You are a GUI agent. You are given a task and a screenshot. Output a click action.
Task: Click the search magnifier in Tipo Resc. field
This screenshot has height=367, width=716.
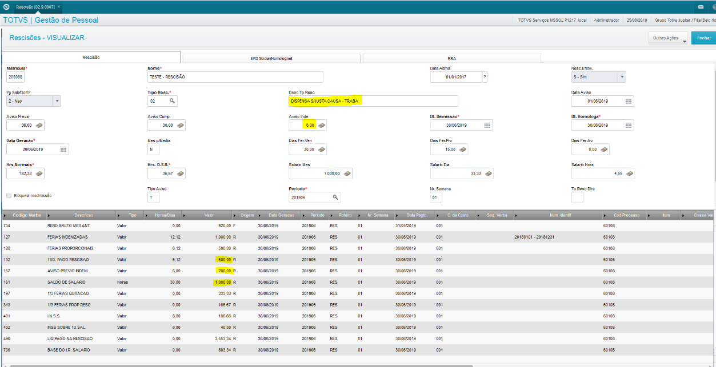click(x=171, y=101)
